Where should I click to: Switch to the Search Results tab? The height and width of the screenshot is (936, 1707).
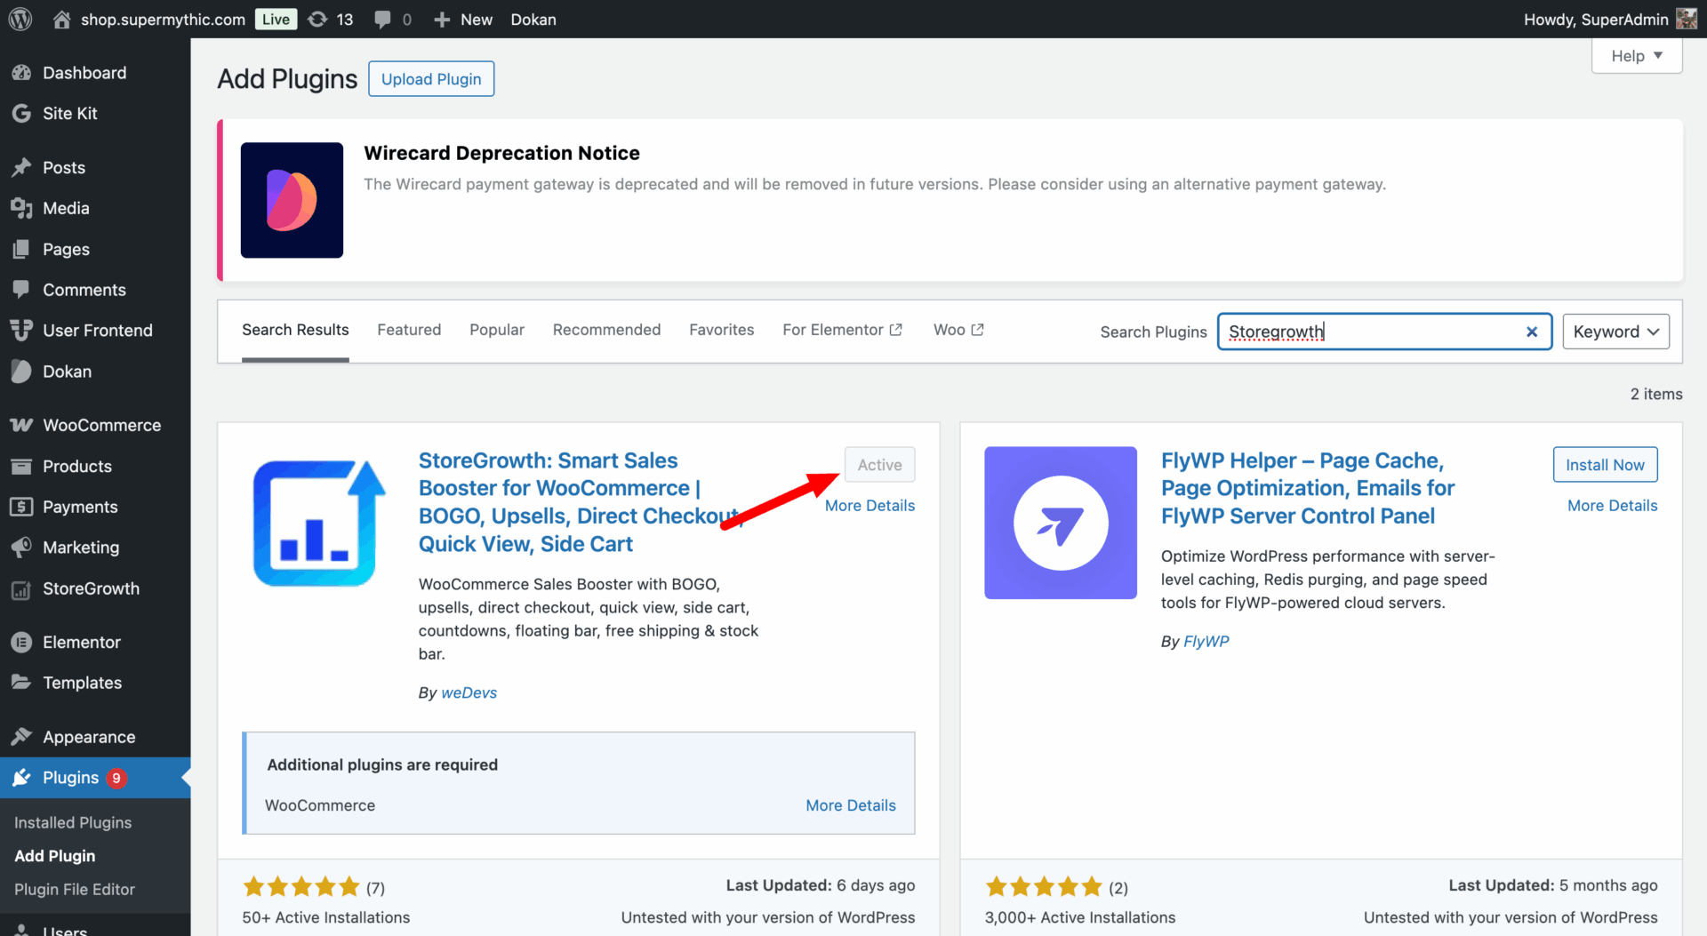pyautogui.click(x=295, y=330)
